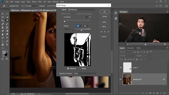
Task: Select the Eraser tool
Action: click(3, 31)
